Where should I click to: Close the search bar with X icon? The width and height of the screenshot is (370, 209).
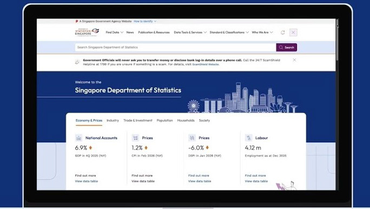[x=293, y=32]
